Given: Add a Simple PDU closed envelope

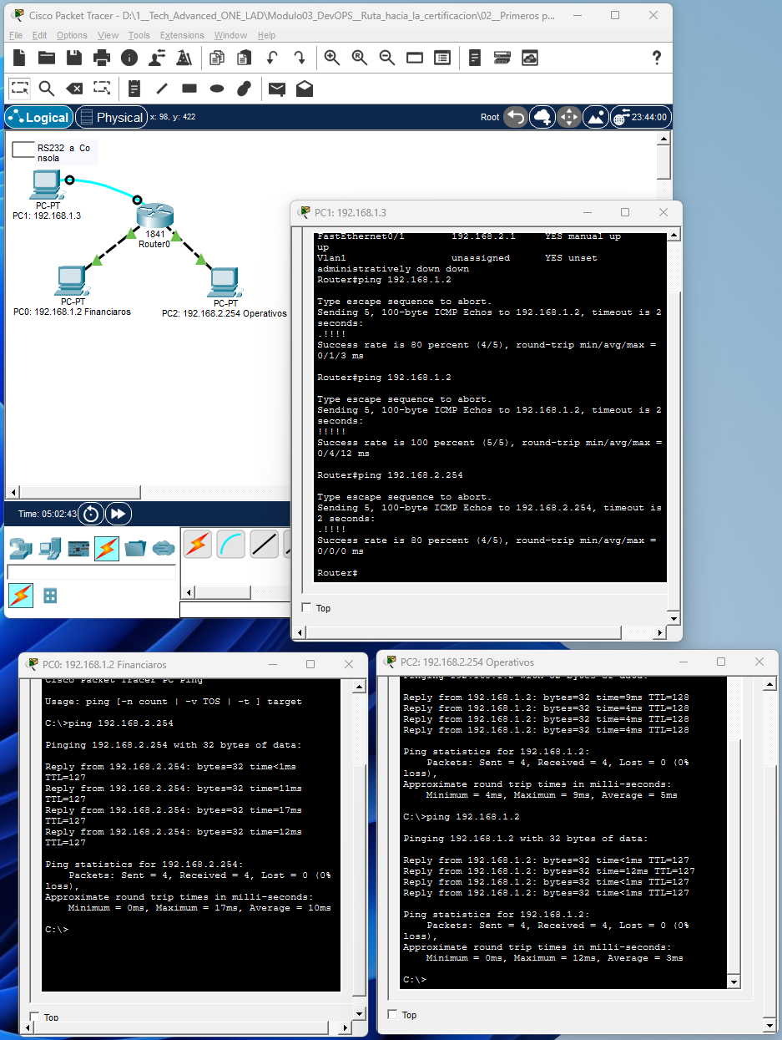Looking at the screenshot, I should [277, 88].
